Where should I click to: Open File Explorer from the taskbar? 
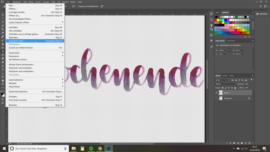[x=73, y=148]
